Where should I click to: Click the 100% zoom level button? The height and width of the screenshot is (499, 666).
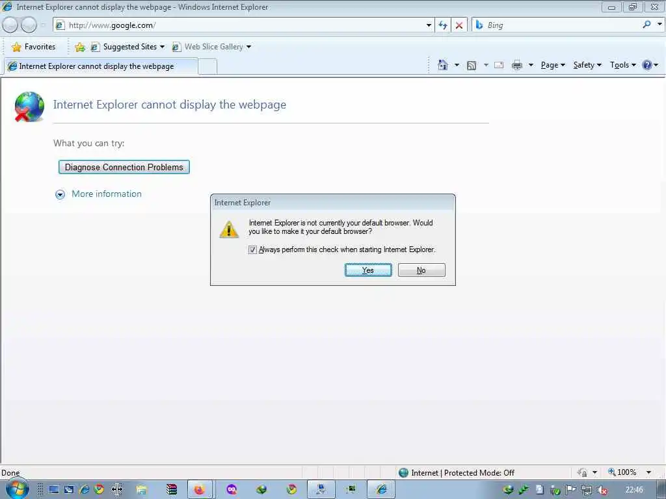click(622, 472)
